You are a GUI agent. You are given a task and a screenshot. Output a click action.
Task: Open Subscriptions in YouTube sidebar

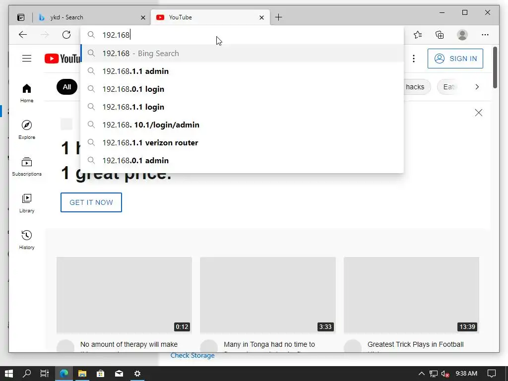[27, 167]
